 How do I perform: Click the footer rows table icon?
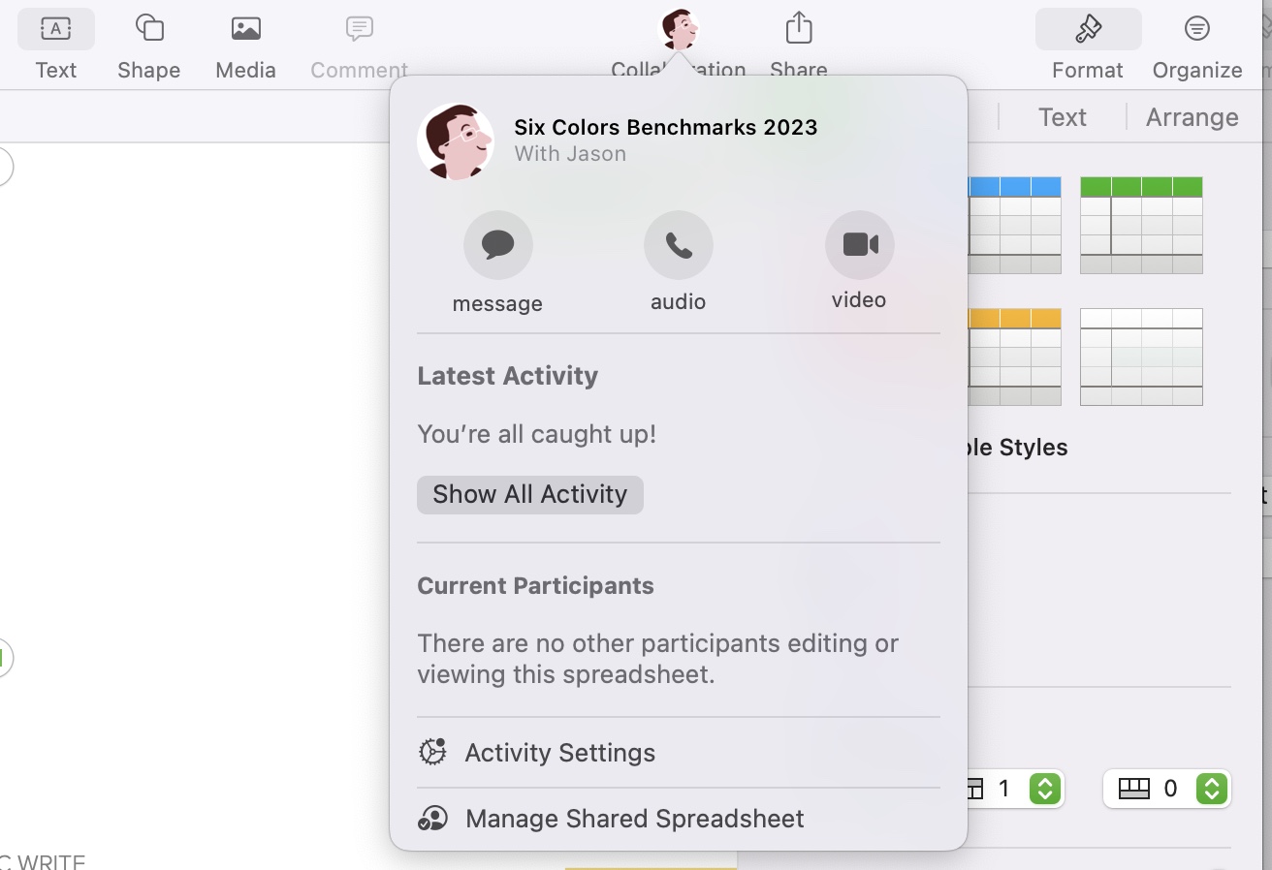[x=1133, y=789]
